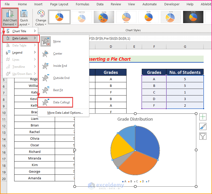Click the cell with name George
The image size is (212, 194).
[34, 171]
